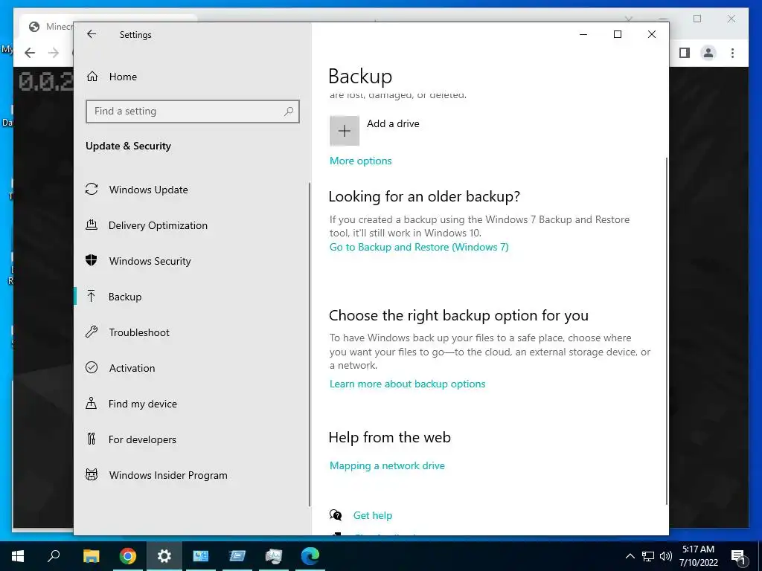The width and height of the screenshot is (762, 571).
Task: Click the Get help chat icon
Action: (x=336, y=514)
